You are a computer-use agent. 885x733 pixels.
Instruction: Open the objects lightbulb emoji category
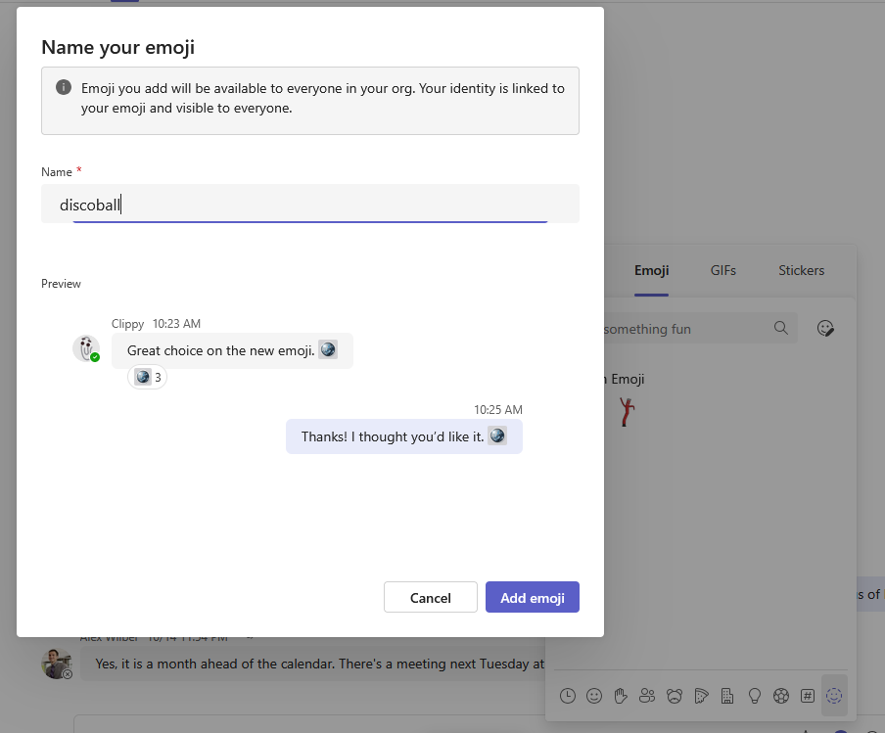[x=754, y=696]
